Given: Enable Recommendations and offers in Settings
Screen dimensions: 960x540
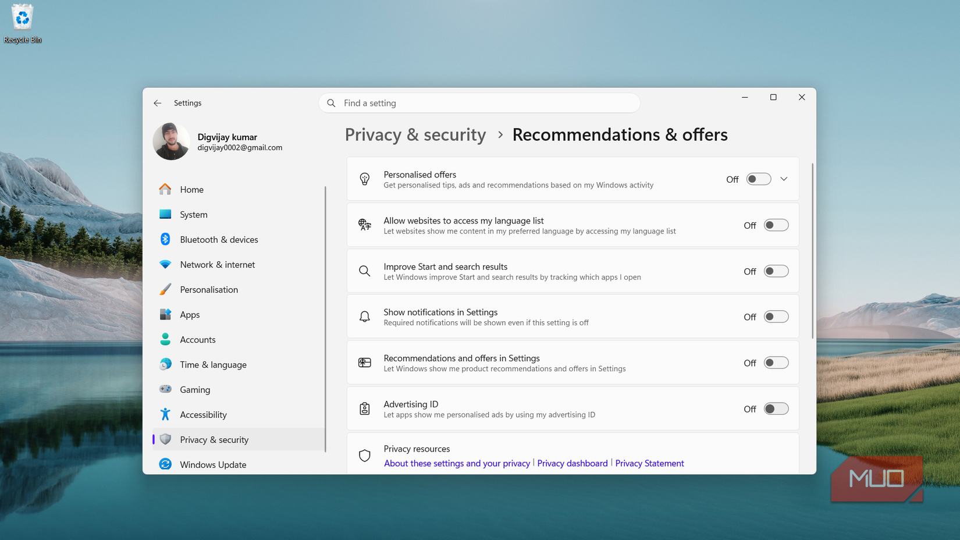Looking at the screenshot, I should (x=776, y=363).
